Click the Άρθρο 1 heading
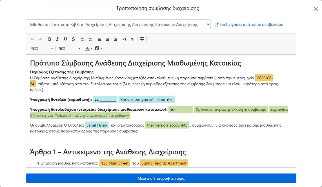The image size is (322, 187). pyautogui.click(x=108, y=152)
